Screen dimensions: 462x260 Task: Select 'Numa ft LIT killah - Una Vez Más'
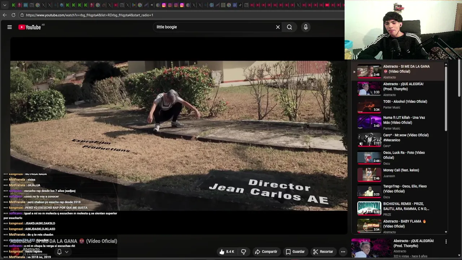[x=399, y=123]
